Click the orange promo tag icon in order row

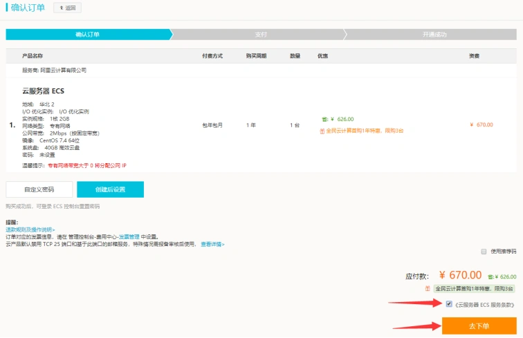tap(322, 130)
